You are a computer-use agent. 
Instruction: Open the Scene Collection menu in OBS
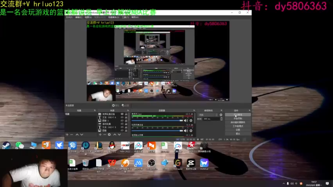[x=114, y=17]
